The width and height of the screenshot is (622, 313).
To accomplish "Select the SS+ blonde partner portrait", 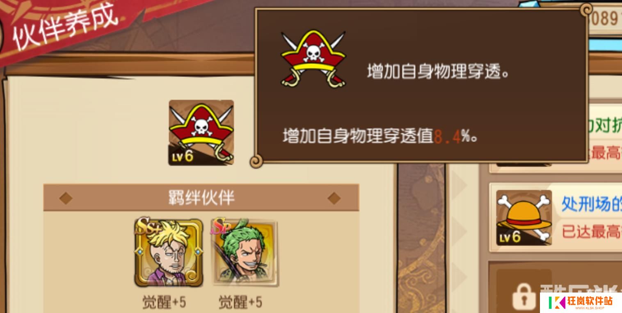I will [169, 252].
